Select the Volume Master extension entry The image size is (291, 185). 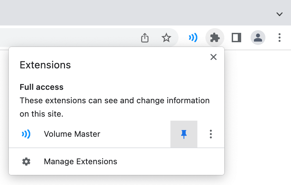point(90,134)
